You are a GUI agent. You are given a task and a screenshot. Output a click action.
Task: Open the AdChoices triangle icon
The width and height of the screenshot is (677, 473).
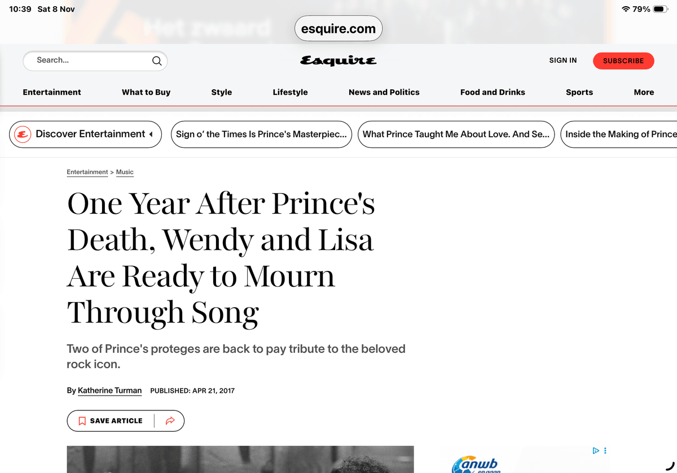(x=595, y=450)
